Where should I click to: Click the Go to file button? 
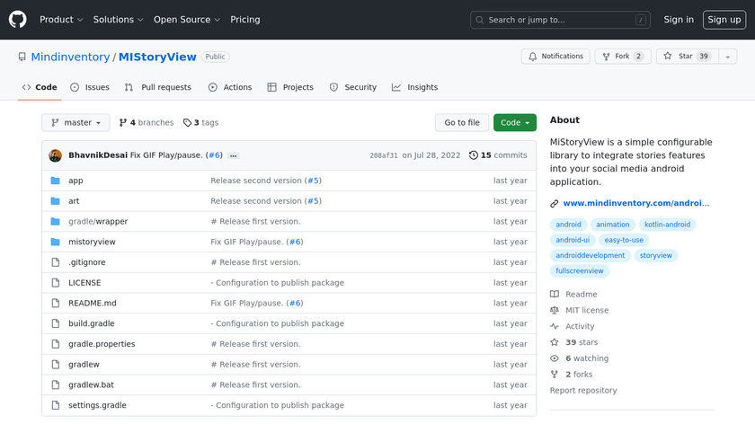pos(462,123)
